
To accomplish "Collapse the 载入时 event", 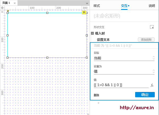I will pyautogui.click(x=92, y=33).
